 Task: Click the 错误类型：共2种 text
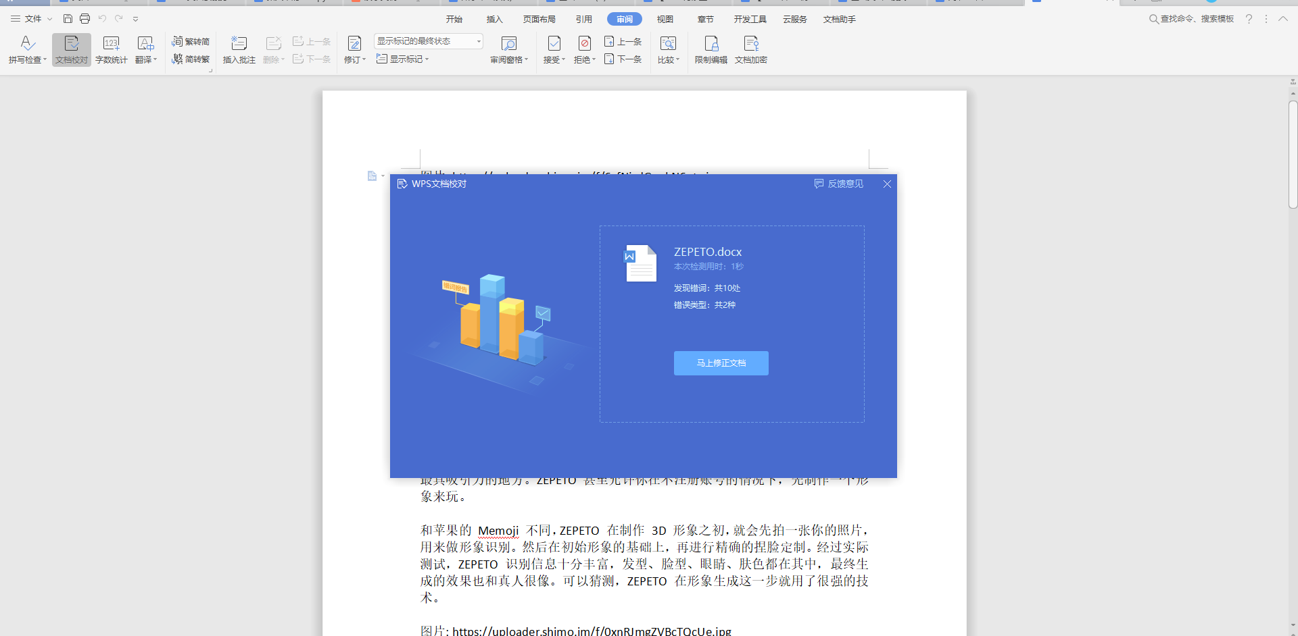[x=704, y=305]
